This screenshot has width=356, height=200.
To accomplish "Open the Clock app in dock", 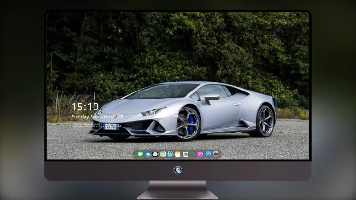I will click(x=155, y=154).
